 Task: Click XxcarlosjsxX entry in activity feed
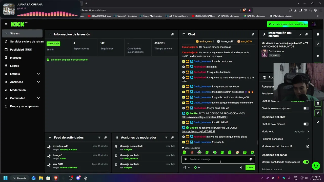(78, 148)
